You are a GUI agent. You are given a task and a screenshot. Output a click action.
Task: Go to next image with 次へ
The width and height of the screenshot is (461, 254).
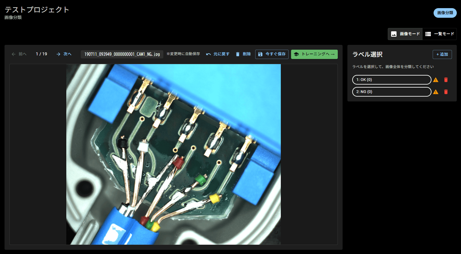[x=64, y=54]
